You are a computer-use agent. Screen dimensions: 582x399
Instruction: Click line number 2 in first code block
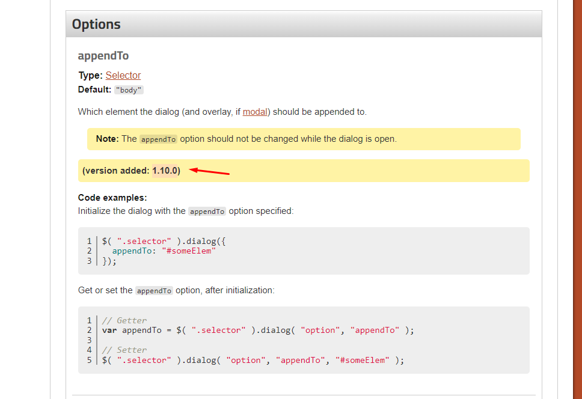tap(89, 251)
